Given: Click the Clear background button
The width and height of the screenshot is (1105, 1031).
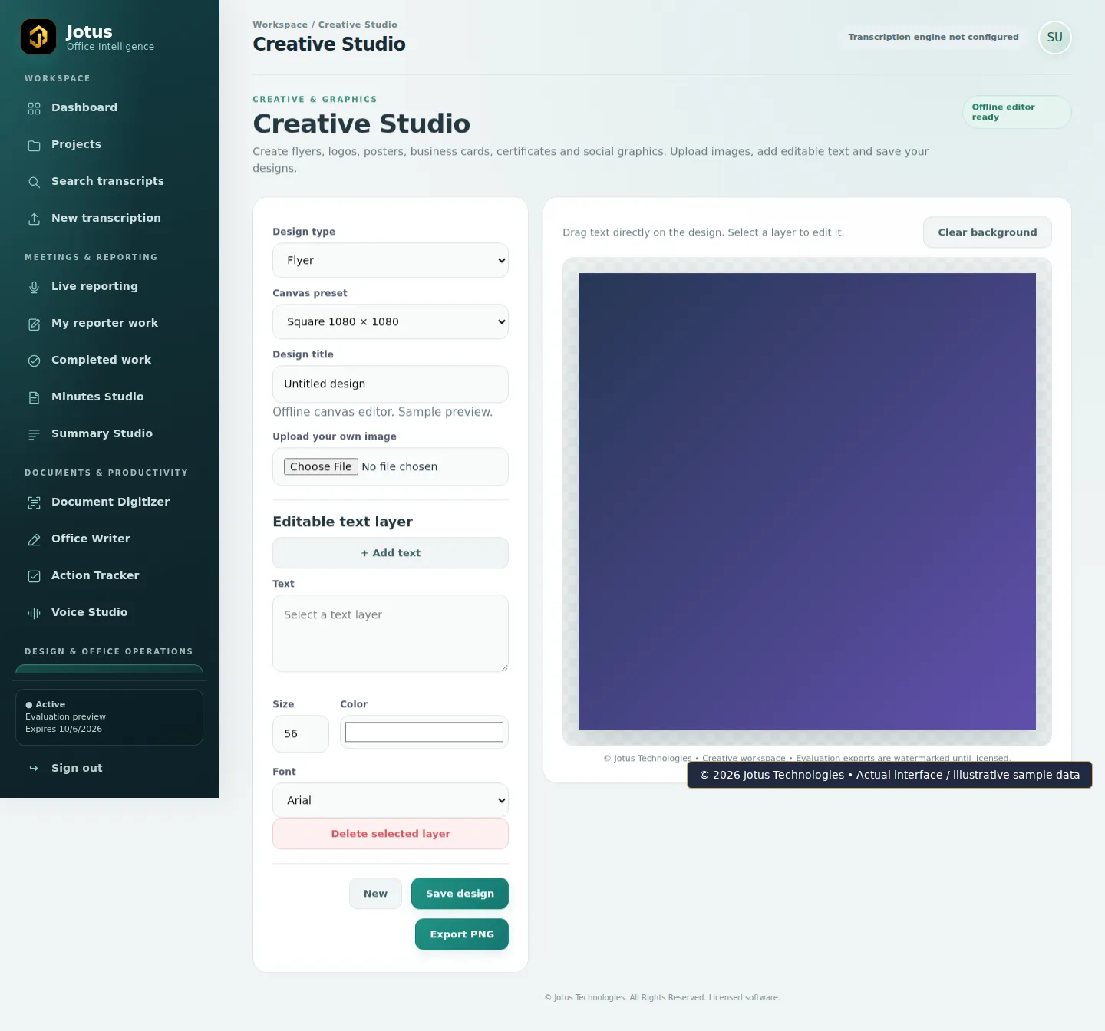Looking at the screenshot, I should pyautogui.click(x=987, y=232).
